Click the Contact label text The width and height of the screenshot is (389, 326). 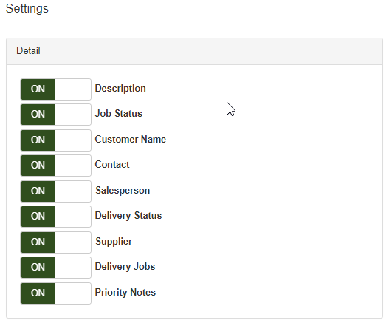(x=112, y=165)
